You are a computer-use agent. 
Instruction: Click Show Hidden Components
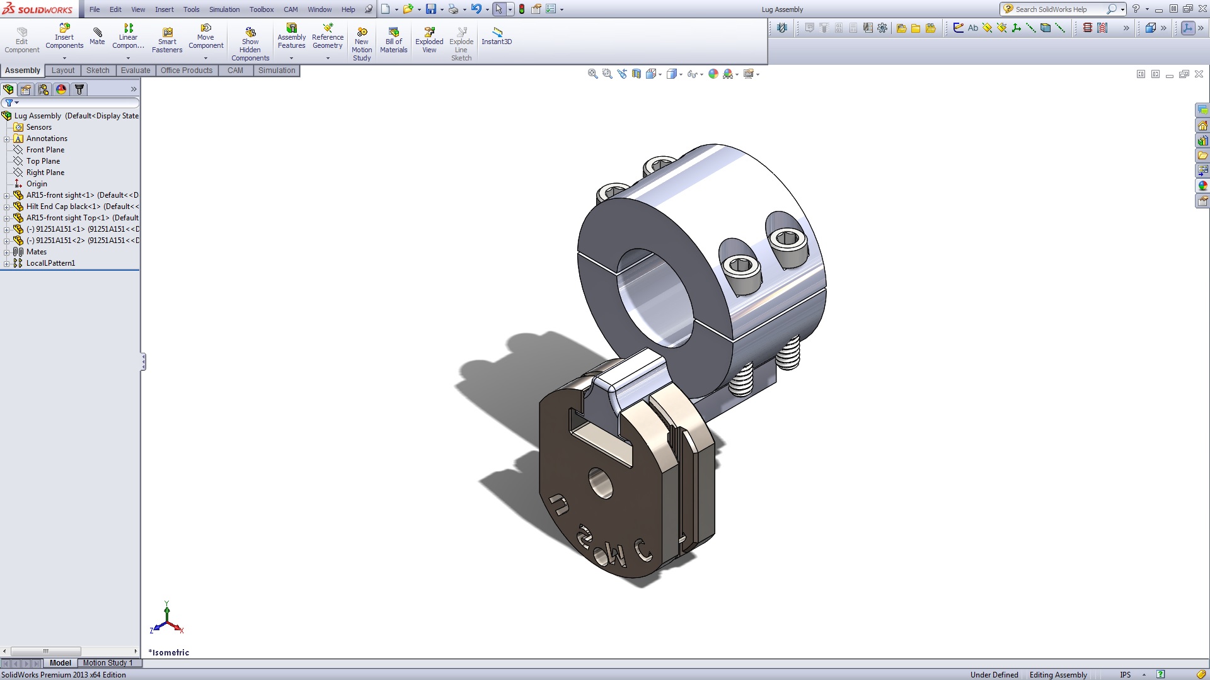250,44
